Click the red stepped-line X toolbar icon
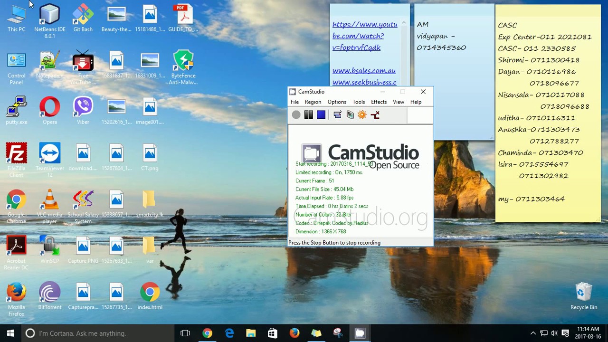The width and height of the screenshot is (608, 342). click(x=375, y=115)
